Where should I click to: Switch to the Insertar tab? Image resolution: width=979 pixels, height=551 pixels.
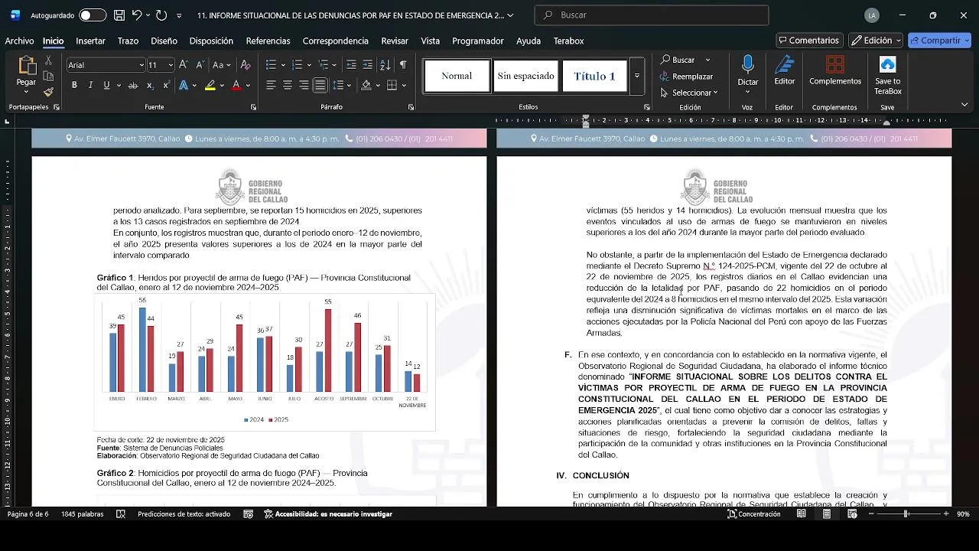click(90, 41)
